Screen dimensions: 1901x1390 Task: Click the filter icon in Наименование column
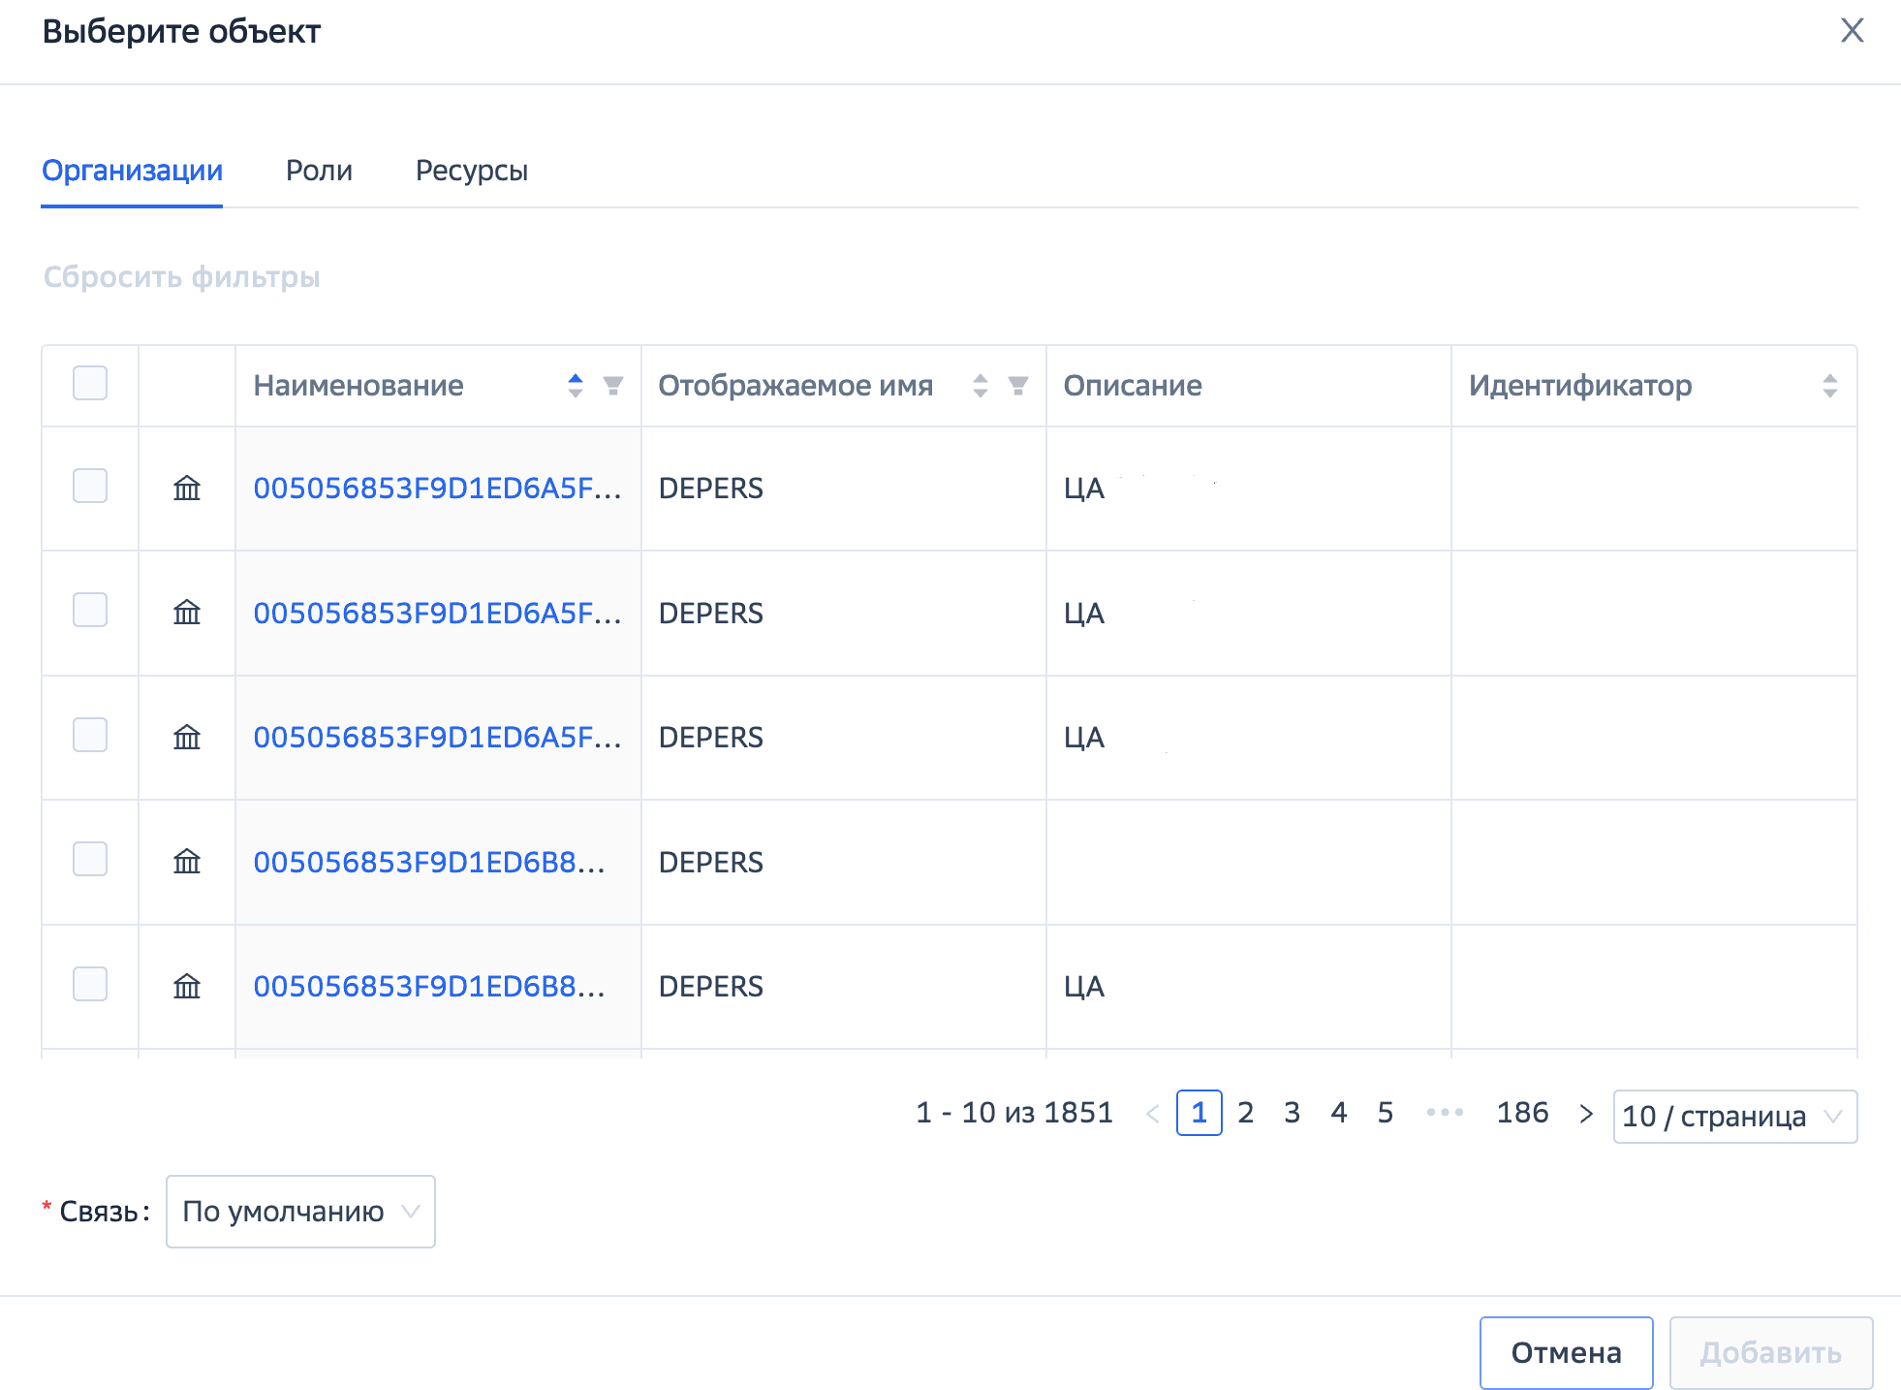pyautogui.click(x=612, y=386)
